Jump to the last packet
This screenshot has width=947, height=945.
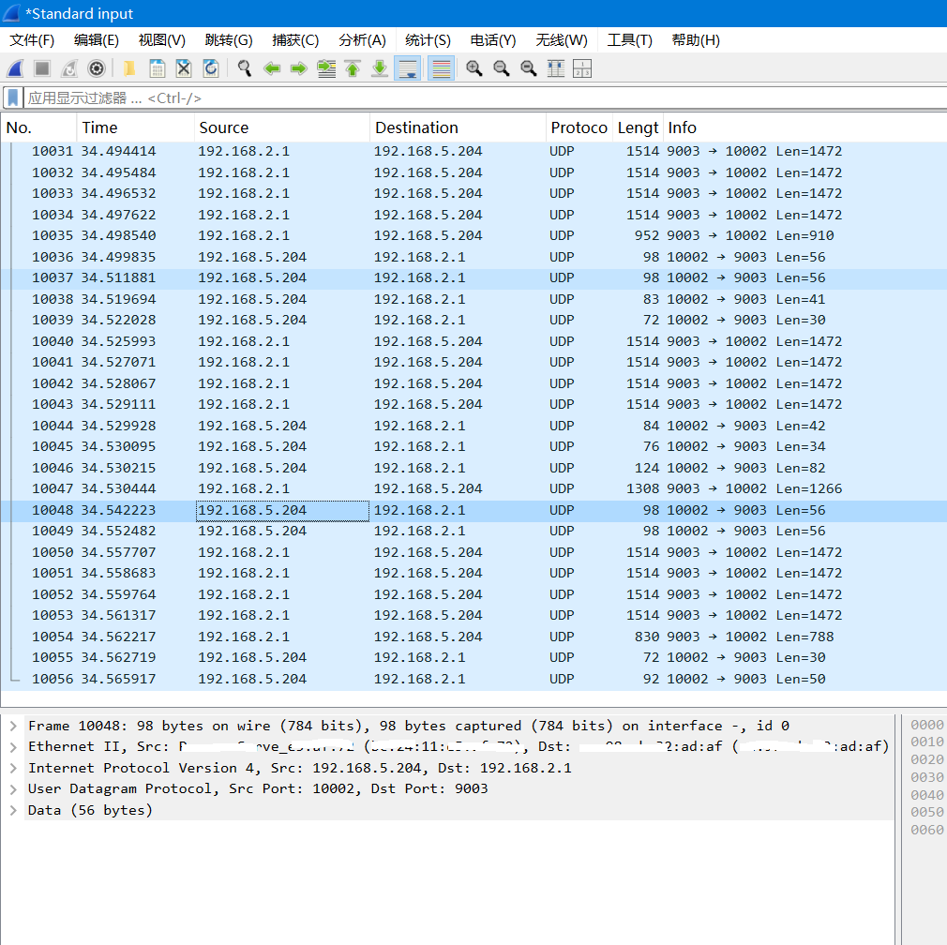click(380, 68)
